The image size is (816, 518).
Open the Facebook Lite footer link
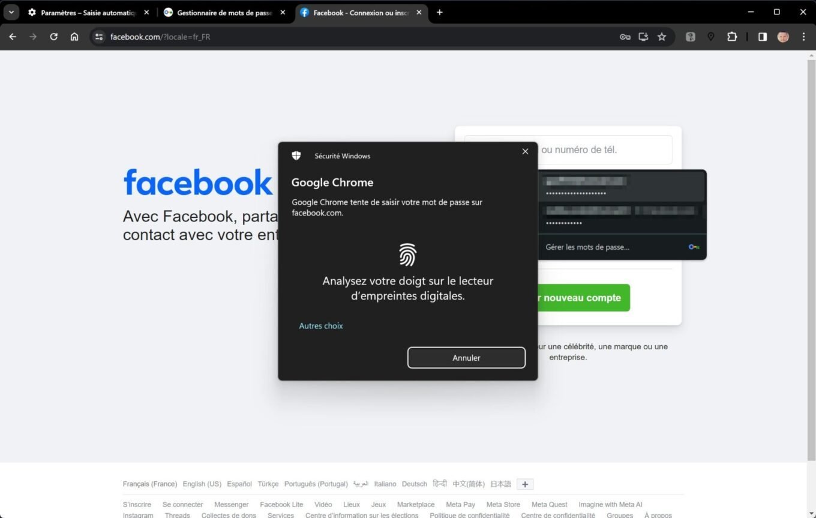[281, 505]
